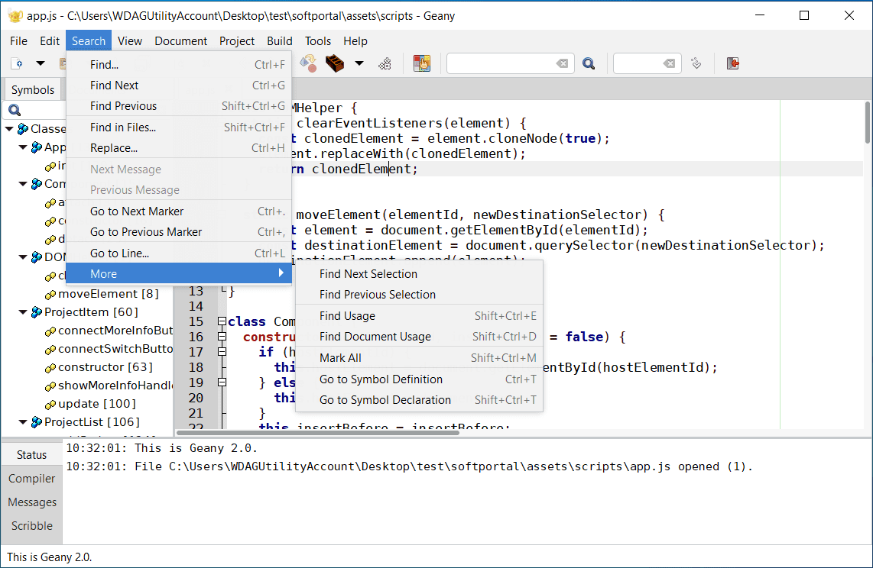Choose Go to Symbol Declaration
The height and width of the screenshot is (568, 873).
[419, 400]
